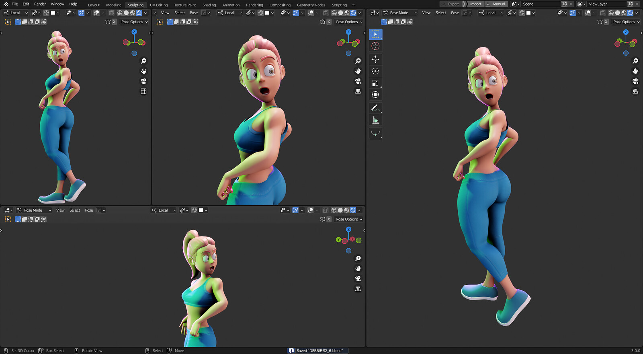The height and width of the screenshot is (354, 643).
Task: Switch to material preview shading in bottom viewport
Action: tap(346, 210)
